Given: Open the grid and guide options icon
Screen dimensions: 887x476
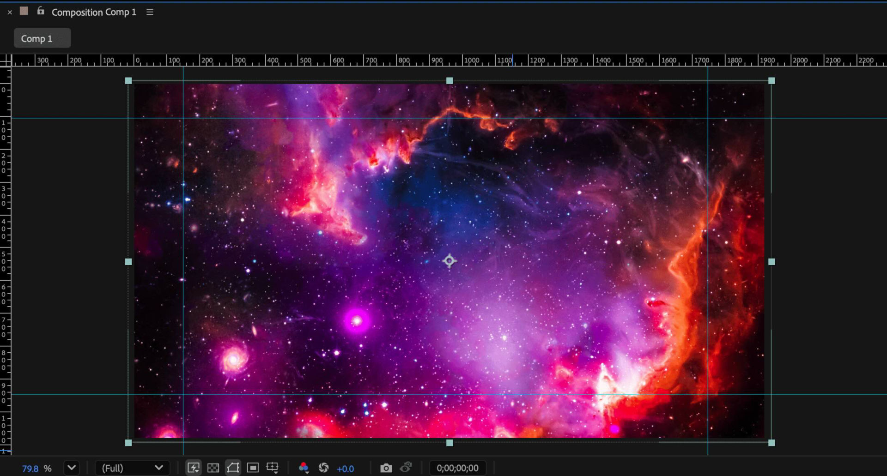Looking at the screenshot, I should tap(273, 468).
